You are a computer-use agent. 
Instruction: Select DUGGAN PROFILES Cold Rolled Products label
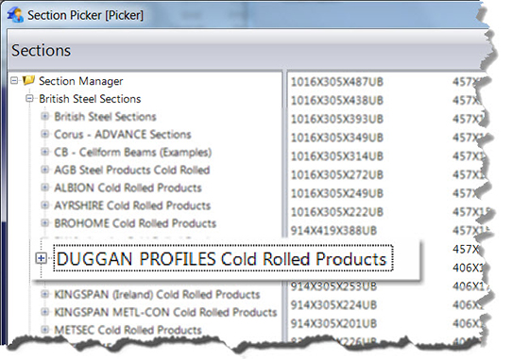[x=223, y=259]
